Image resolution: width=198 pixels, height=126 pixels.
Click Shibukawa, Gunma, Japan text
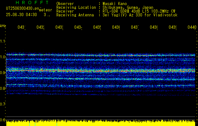[128, 8]
